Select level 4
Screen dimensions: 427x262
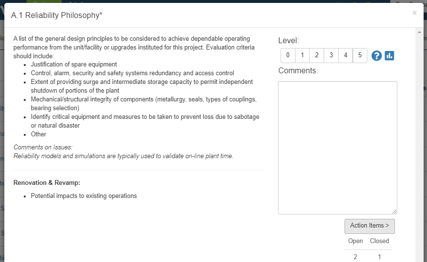(345, 55)
